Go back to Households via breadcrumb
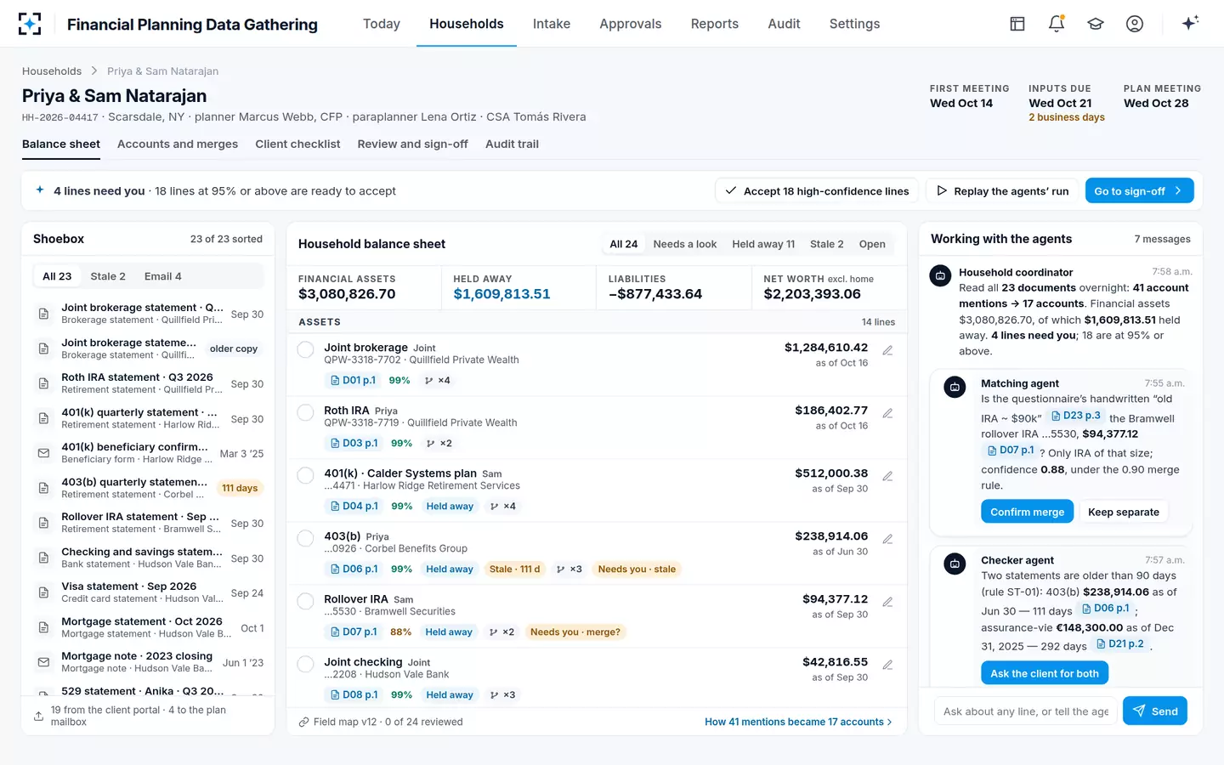This screenshot has width=1224, height=765. pos(52,71)
